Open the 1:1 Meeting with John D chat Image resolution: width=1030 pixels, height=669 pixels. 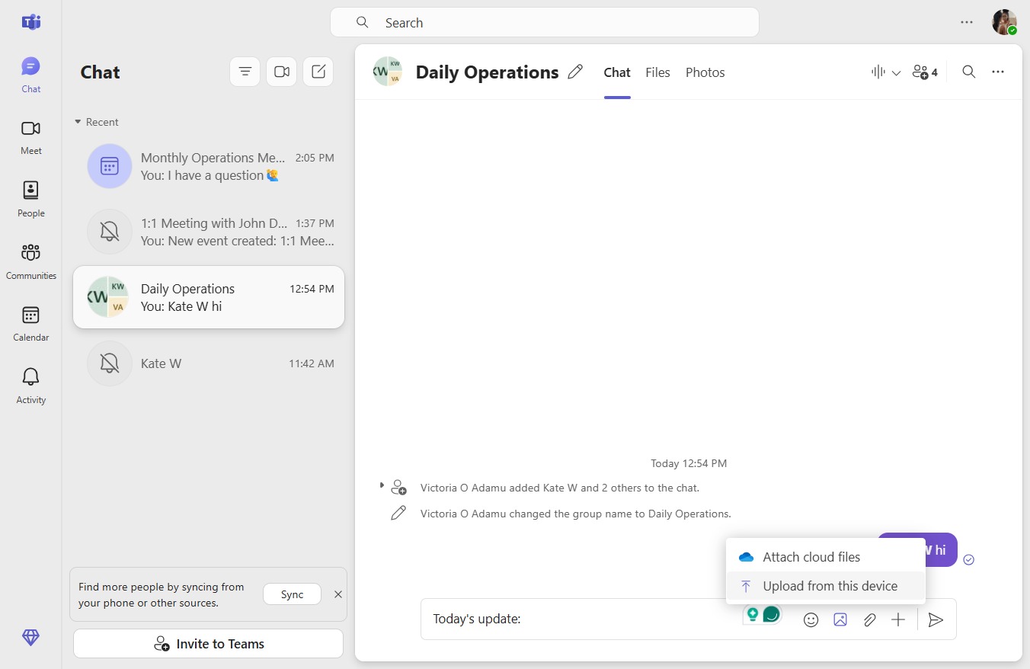tap(209, 232)
